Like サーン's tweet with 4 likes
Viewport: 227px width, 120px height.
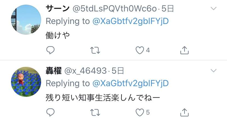click(x=140, y=50)
